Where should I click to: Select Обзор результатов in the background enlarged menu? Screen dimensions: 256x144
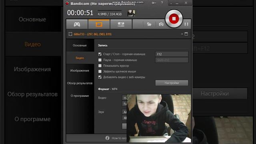32,94
